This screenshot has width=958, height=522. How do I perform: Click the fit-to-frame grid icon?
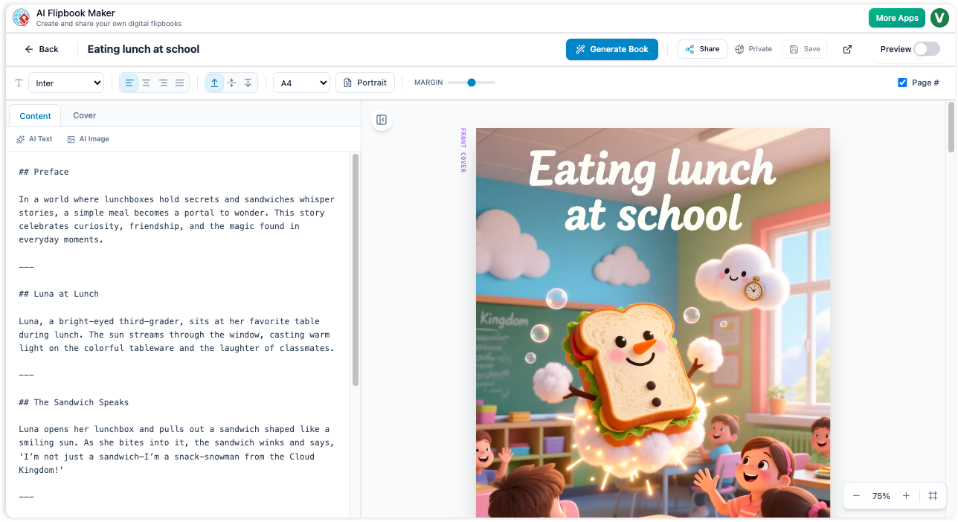pyautogui.click(x=933, y=495)
